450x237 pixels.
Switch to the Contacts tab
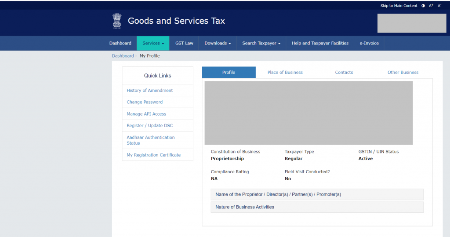pyautogui.click(x=344, y=73)
